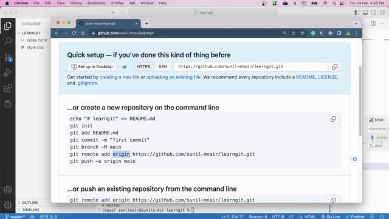Copy new repository commands with clipboard icon
This screenshot has width=389, height=219.
pyautogui.click(x=333, y=119)
